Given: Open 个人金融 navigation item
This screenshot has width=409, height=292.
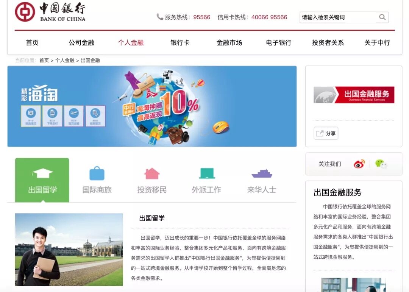Looking at the screenshot, I should click(x=131, y=42).
